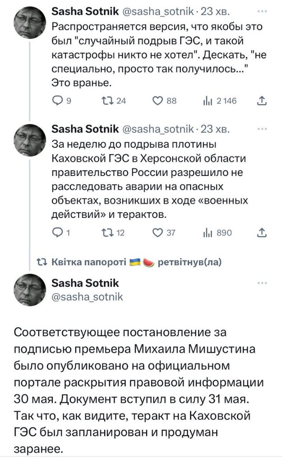Share the first tweet via share icon
282x462 pixels.
262,101
